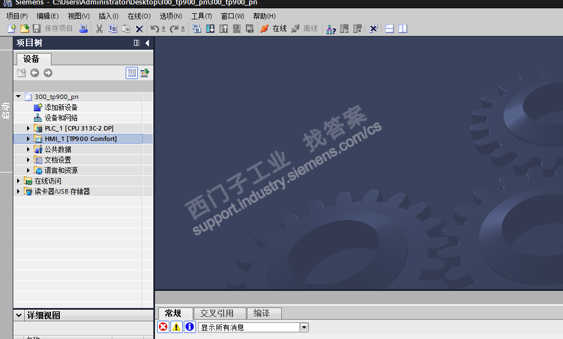
Task: Split editor space horizontally icon
Action: (x=390, y=28)
